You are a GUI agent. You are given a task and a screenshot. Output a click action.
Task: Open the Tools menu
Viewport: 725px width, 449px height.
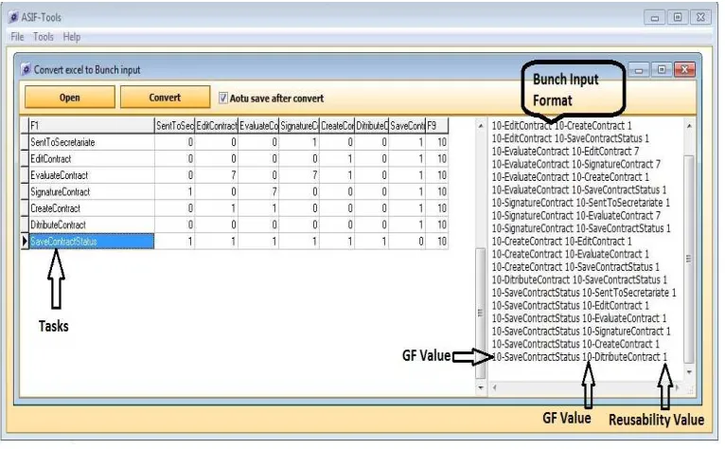coord(43,37)
